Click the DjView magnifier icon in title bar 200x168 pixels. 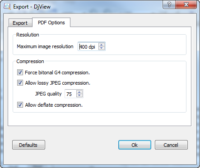click(x=7, y=6)
